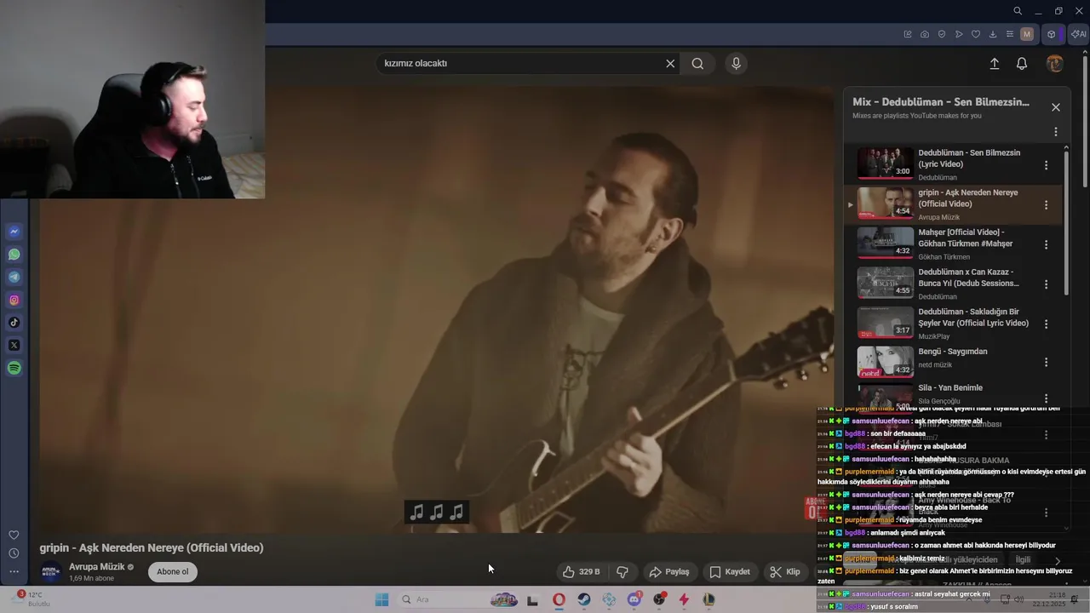Viewport: 1090px width, 613px height.
Task: Open options for Dedublüman x Can Kazaz video
Action: (x=1047, y=284)
